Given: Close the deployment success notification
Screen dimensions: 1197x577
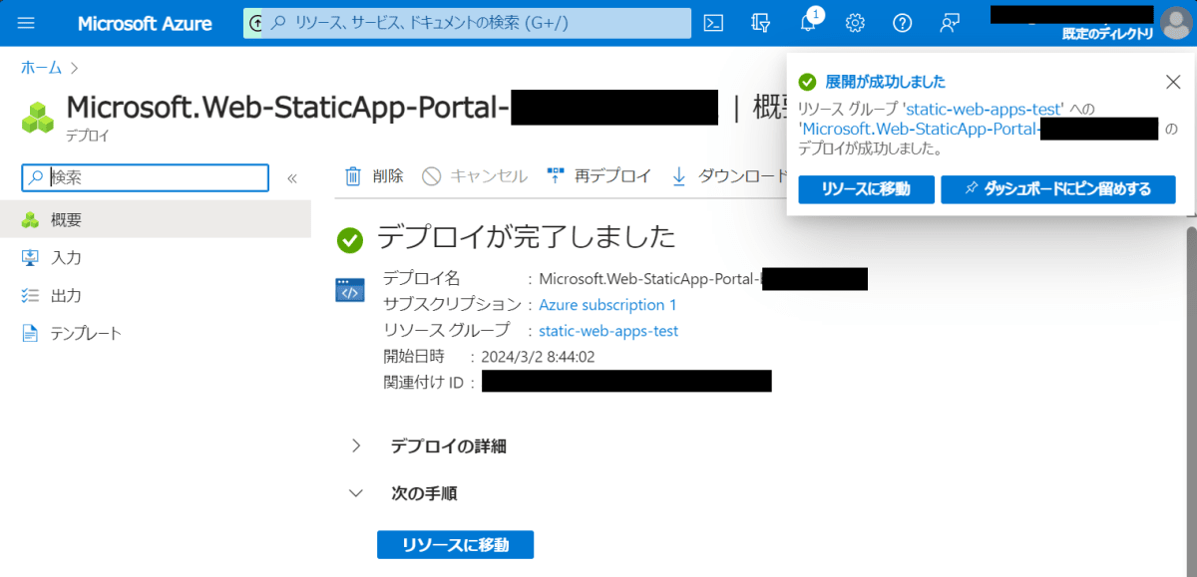Looking at the screenshot, I should click(x=1173, y=82).
